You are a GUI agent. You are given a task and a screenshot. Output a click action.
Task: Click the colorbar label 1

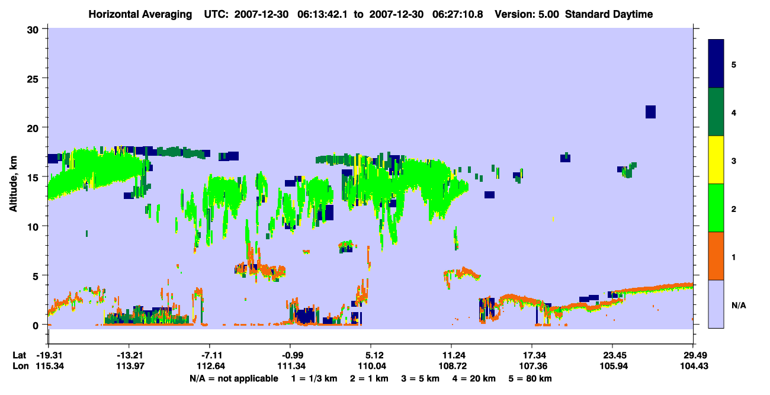click(734, 256)
